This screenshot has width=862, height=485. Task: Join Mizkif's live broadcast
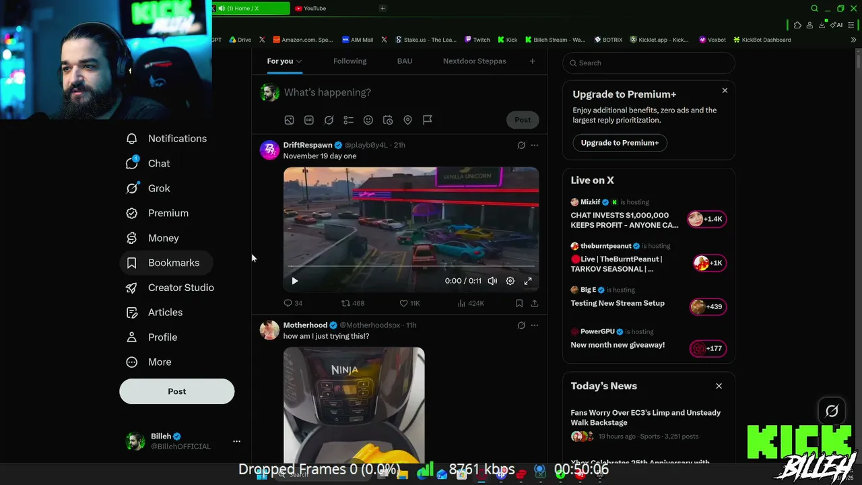tap(649, 215)
